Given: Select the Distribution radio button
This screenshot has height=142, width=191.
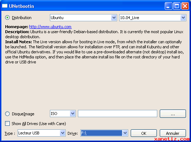Looking at the screenshot, I should [8, 18].
